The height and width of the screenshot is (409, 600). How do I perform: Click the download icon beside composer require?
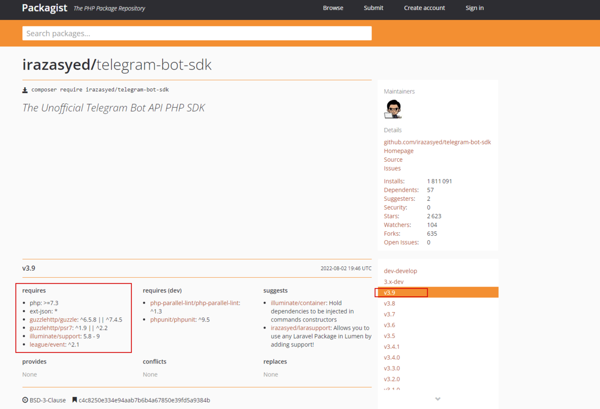pyautogui.click(x=25, y=89)
